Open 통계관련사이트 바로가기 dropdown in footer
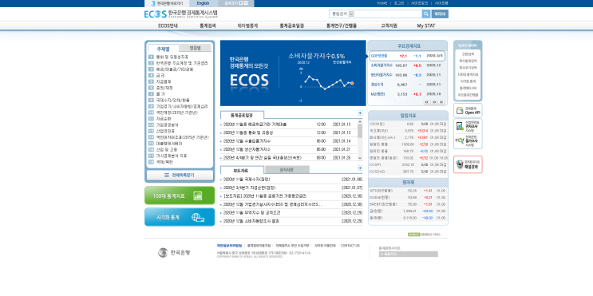The image size is (593, 296). [x=409, y=254]
